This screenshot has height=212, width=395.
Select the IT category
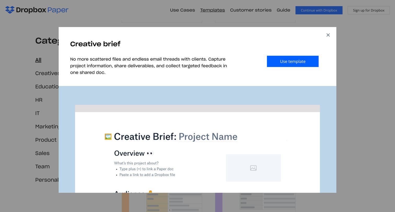click(37, 113)
